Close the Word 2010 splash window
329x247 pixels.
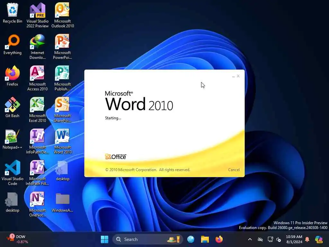[x=238, y=76]
